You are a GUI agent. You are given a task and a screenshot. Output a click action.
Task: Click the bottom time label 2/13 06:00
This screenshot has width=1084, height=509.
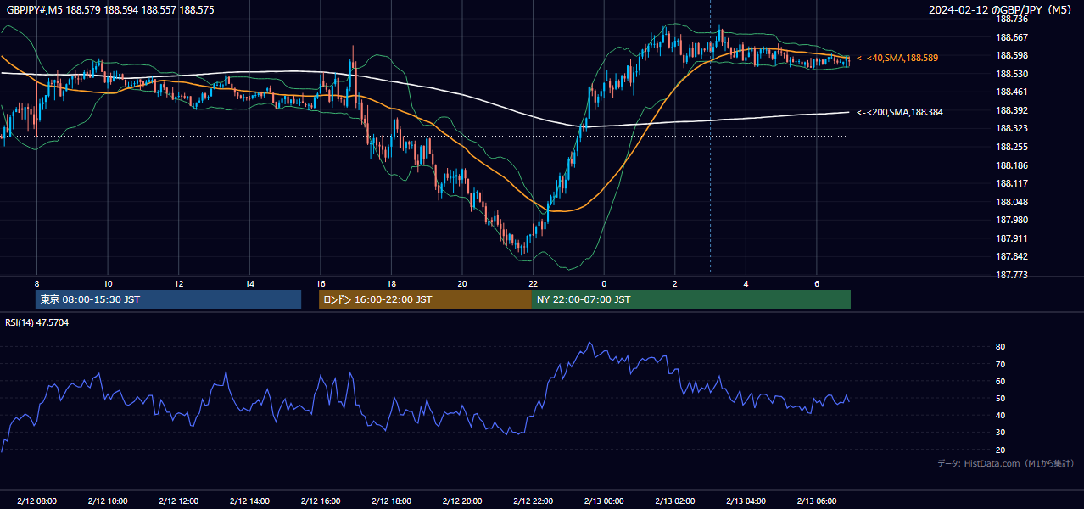(817, 501)
